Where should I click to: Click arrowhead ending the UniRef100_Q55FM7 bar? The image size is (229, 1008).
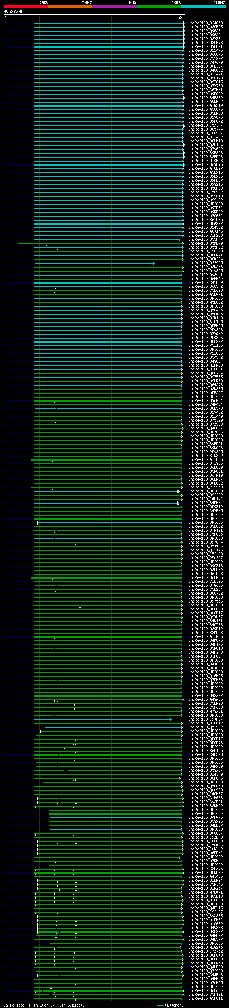click(x=180, y=240)
